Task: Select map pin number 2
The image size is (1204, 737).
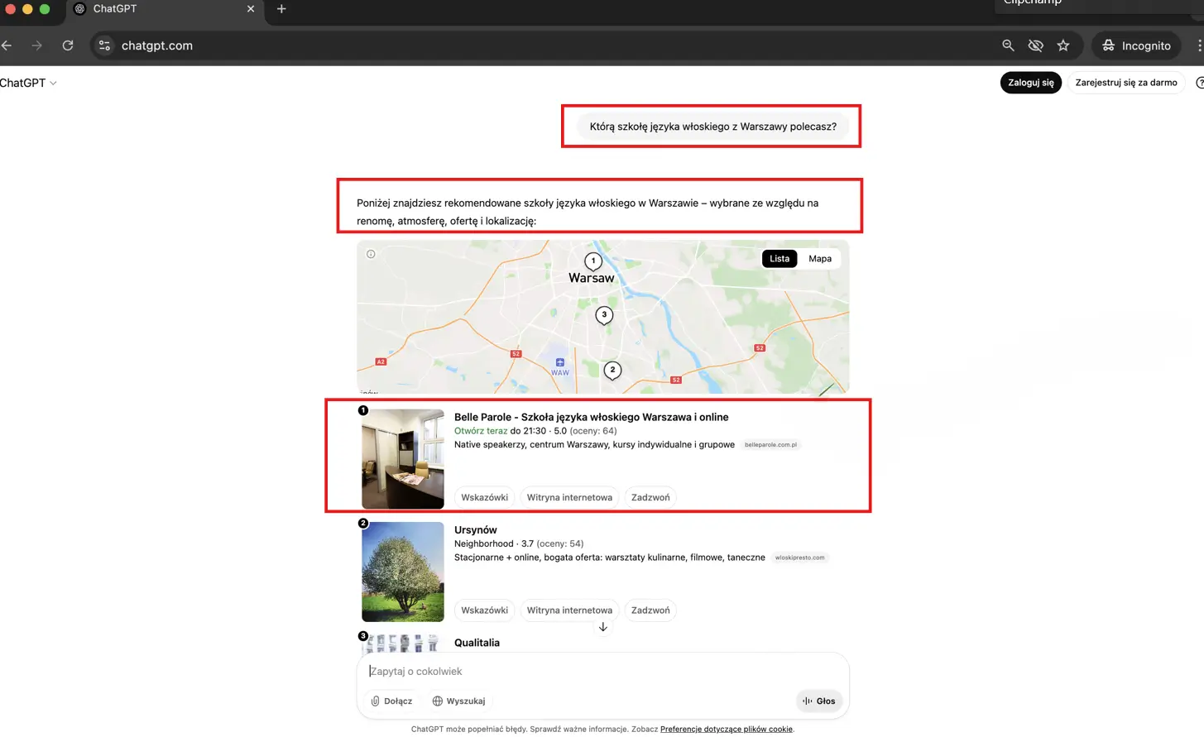Action: pyautogui.click(x=612, y=371)
